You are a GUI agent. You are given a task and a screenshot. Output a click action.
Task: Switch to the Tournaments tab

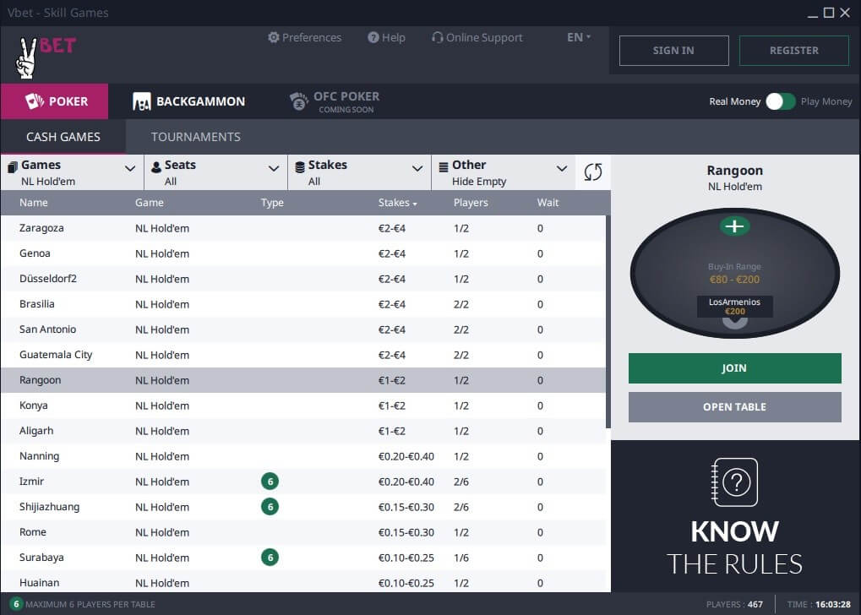click(195, 137)
